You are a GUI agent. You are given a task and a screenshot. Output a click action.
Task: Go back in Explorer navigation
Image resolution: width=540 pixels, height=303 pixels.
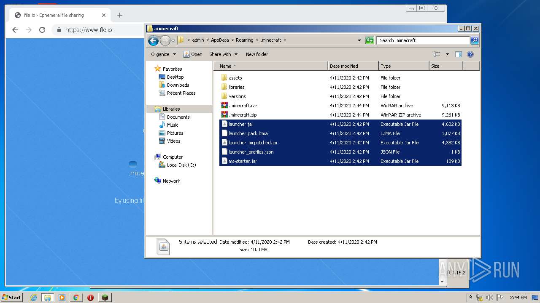click(154, 40)
